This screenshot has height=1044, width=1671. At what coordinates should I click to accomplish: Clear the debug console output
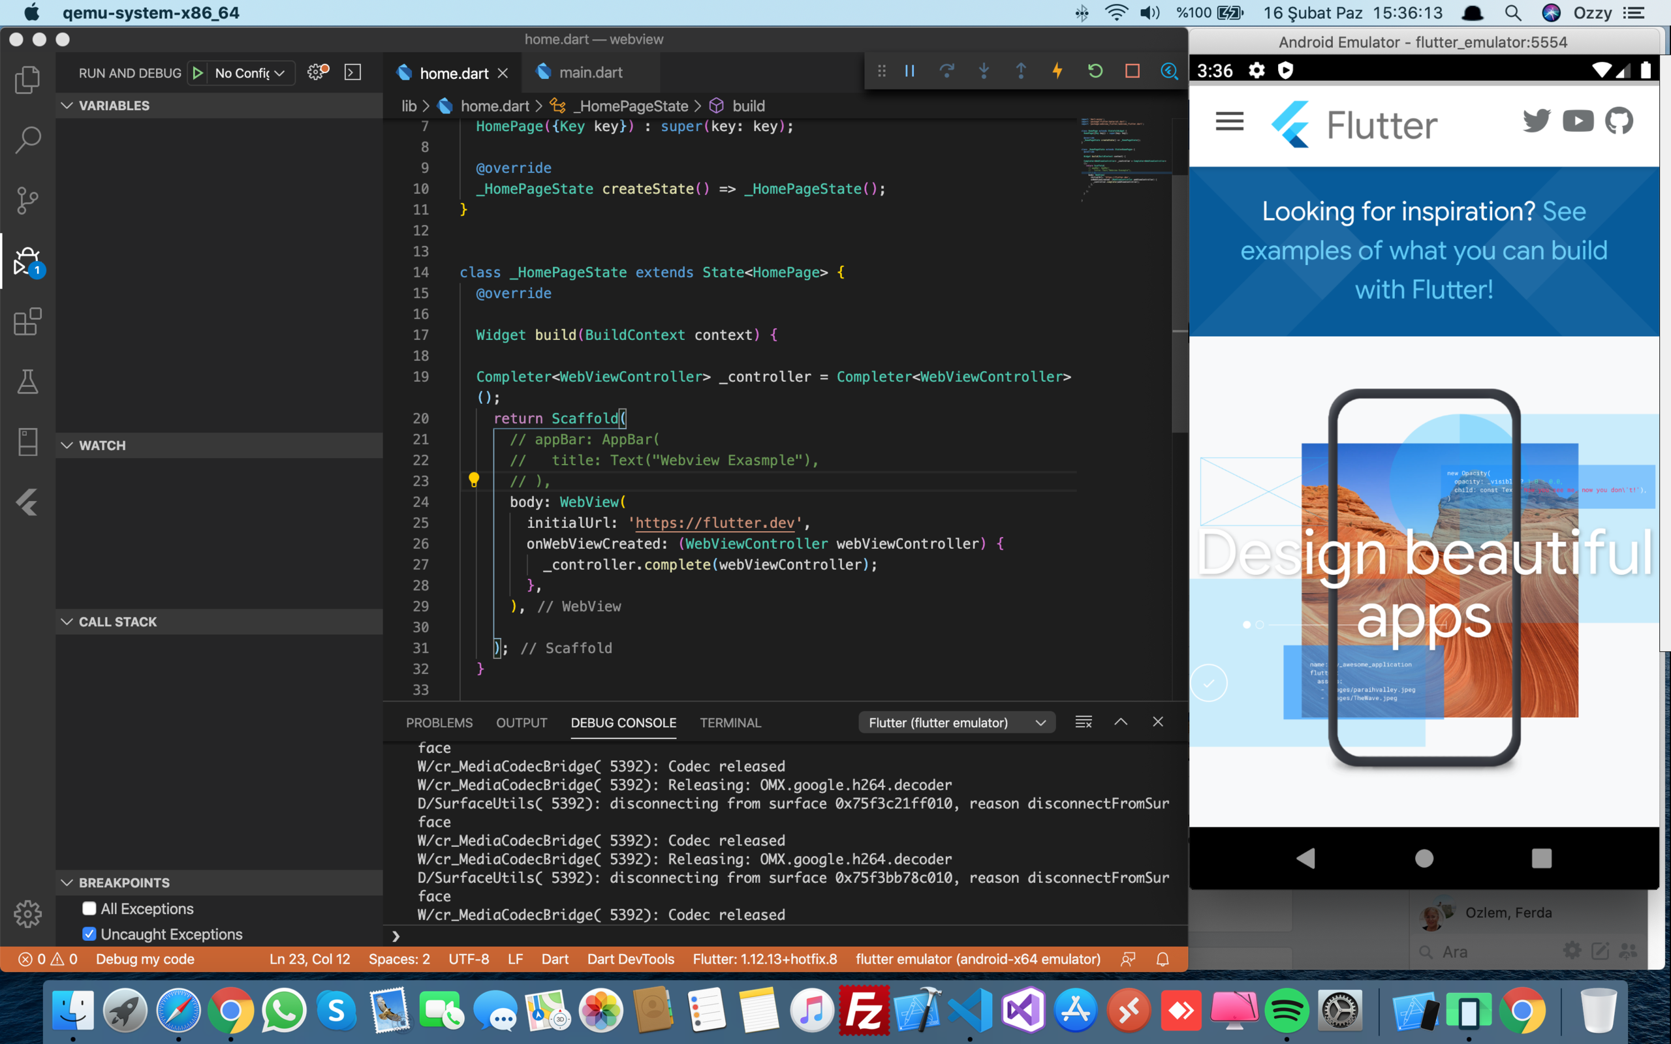pos(1084,722)
